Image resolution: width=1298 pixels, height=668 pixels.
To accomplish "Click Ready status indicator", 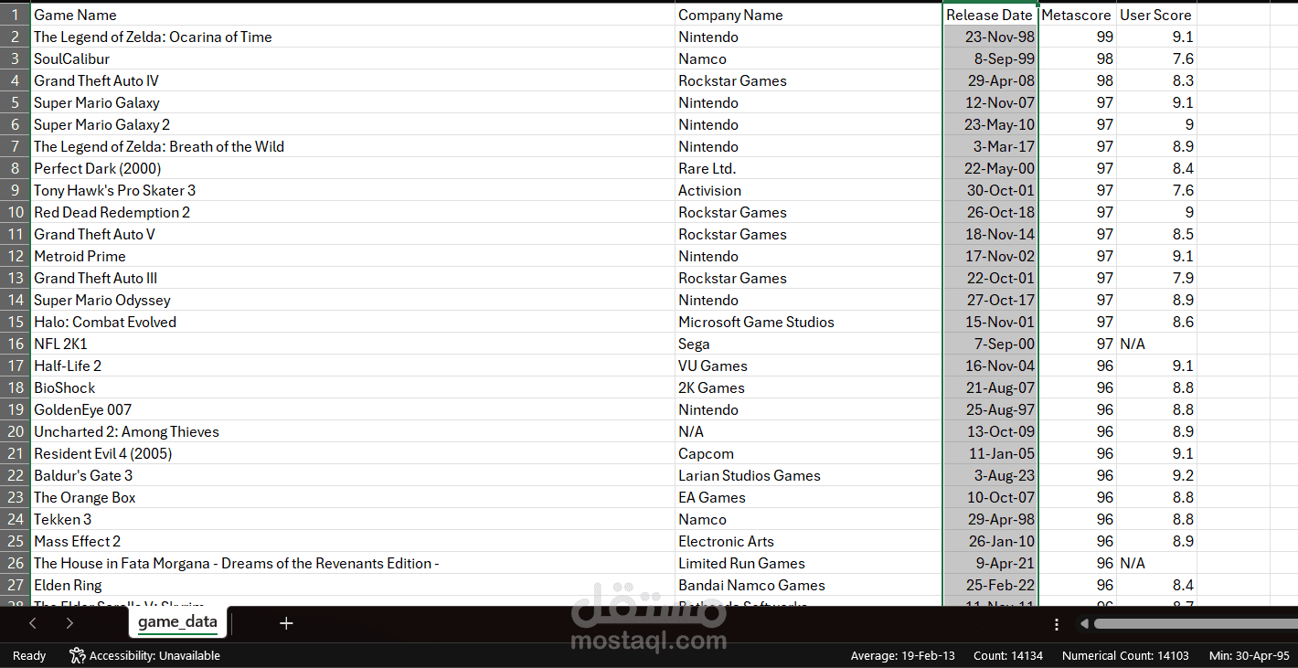I will coord(29,655).
